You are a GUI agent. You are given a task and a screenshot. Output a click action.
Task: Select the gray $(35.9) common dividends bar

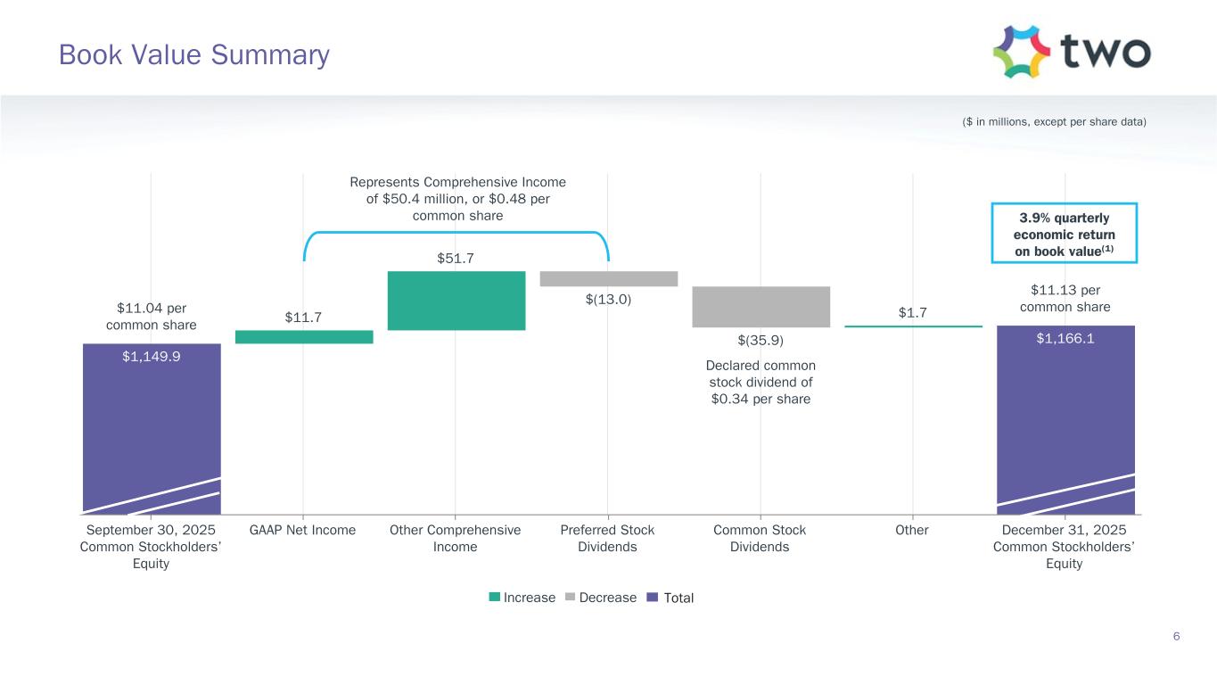click(x=761, y=307)
